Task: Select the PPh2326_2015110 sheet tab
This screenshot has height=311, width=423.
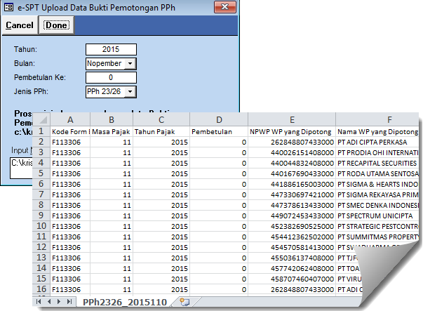Action: pos(125,302)
